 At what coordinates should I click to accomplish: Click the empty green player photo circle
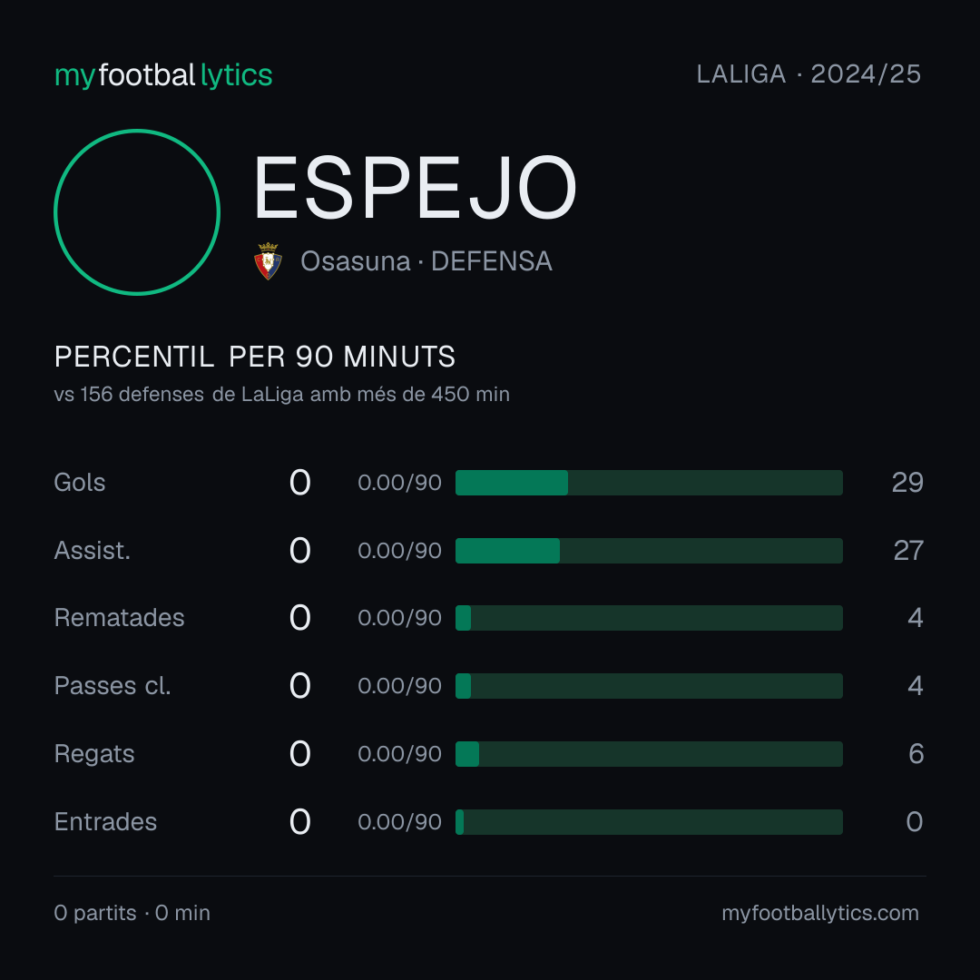click(137, 211)
